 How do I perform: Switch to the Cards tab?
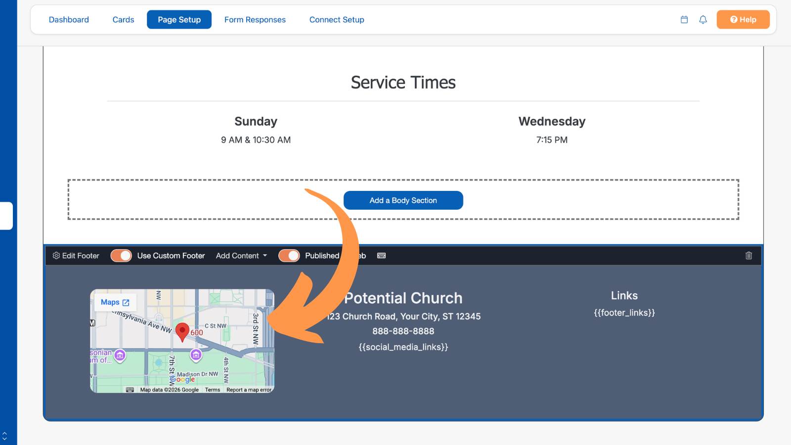123,20
